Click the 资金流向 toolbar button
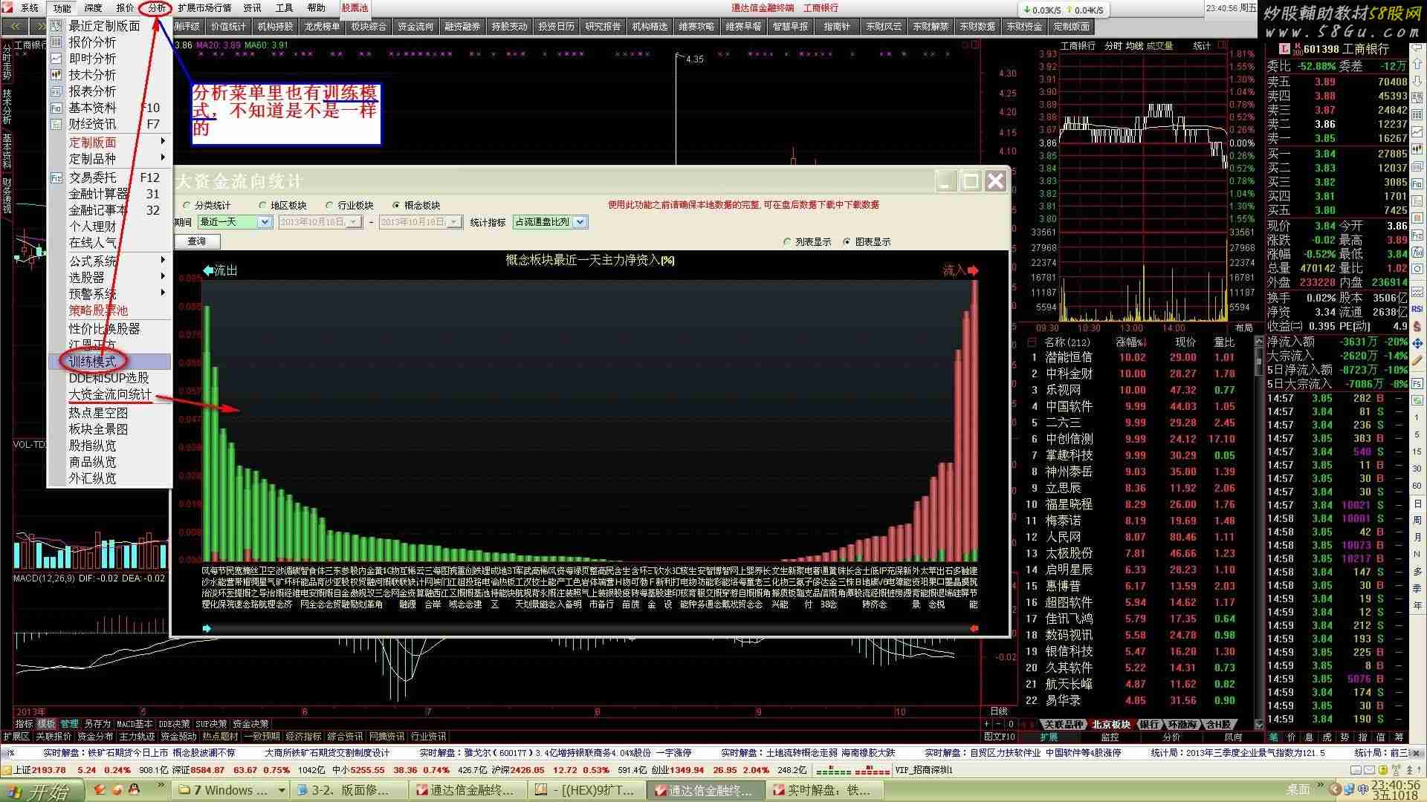This screenshot has height=802, width=1427. (415, 26)
